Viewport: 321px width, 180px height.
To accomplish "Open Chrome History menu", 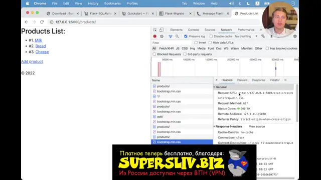I will (x=93, y=3).
